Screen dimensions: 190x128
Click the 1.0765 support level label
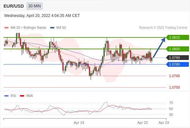point(174,76)
